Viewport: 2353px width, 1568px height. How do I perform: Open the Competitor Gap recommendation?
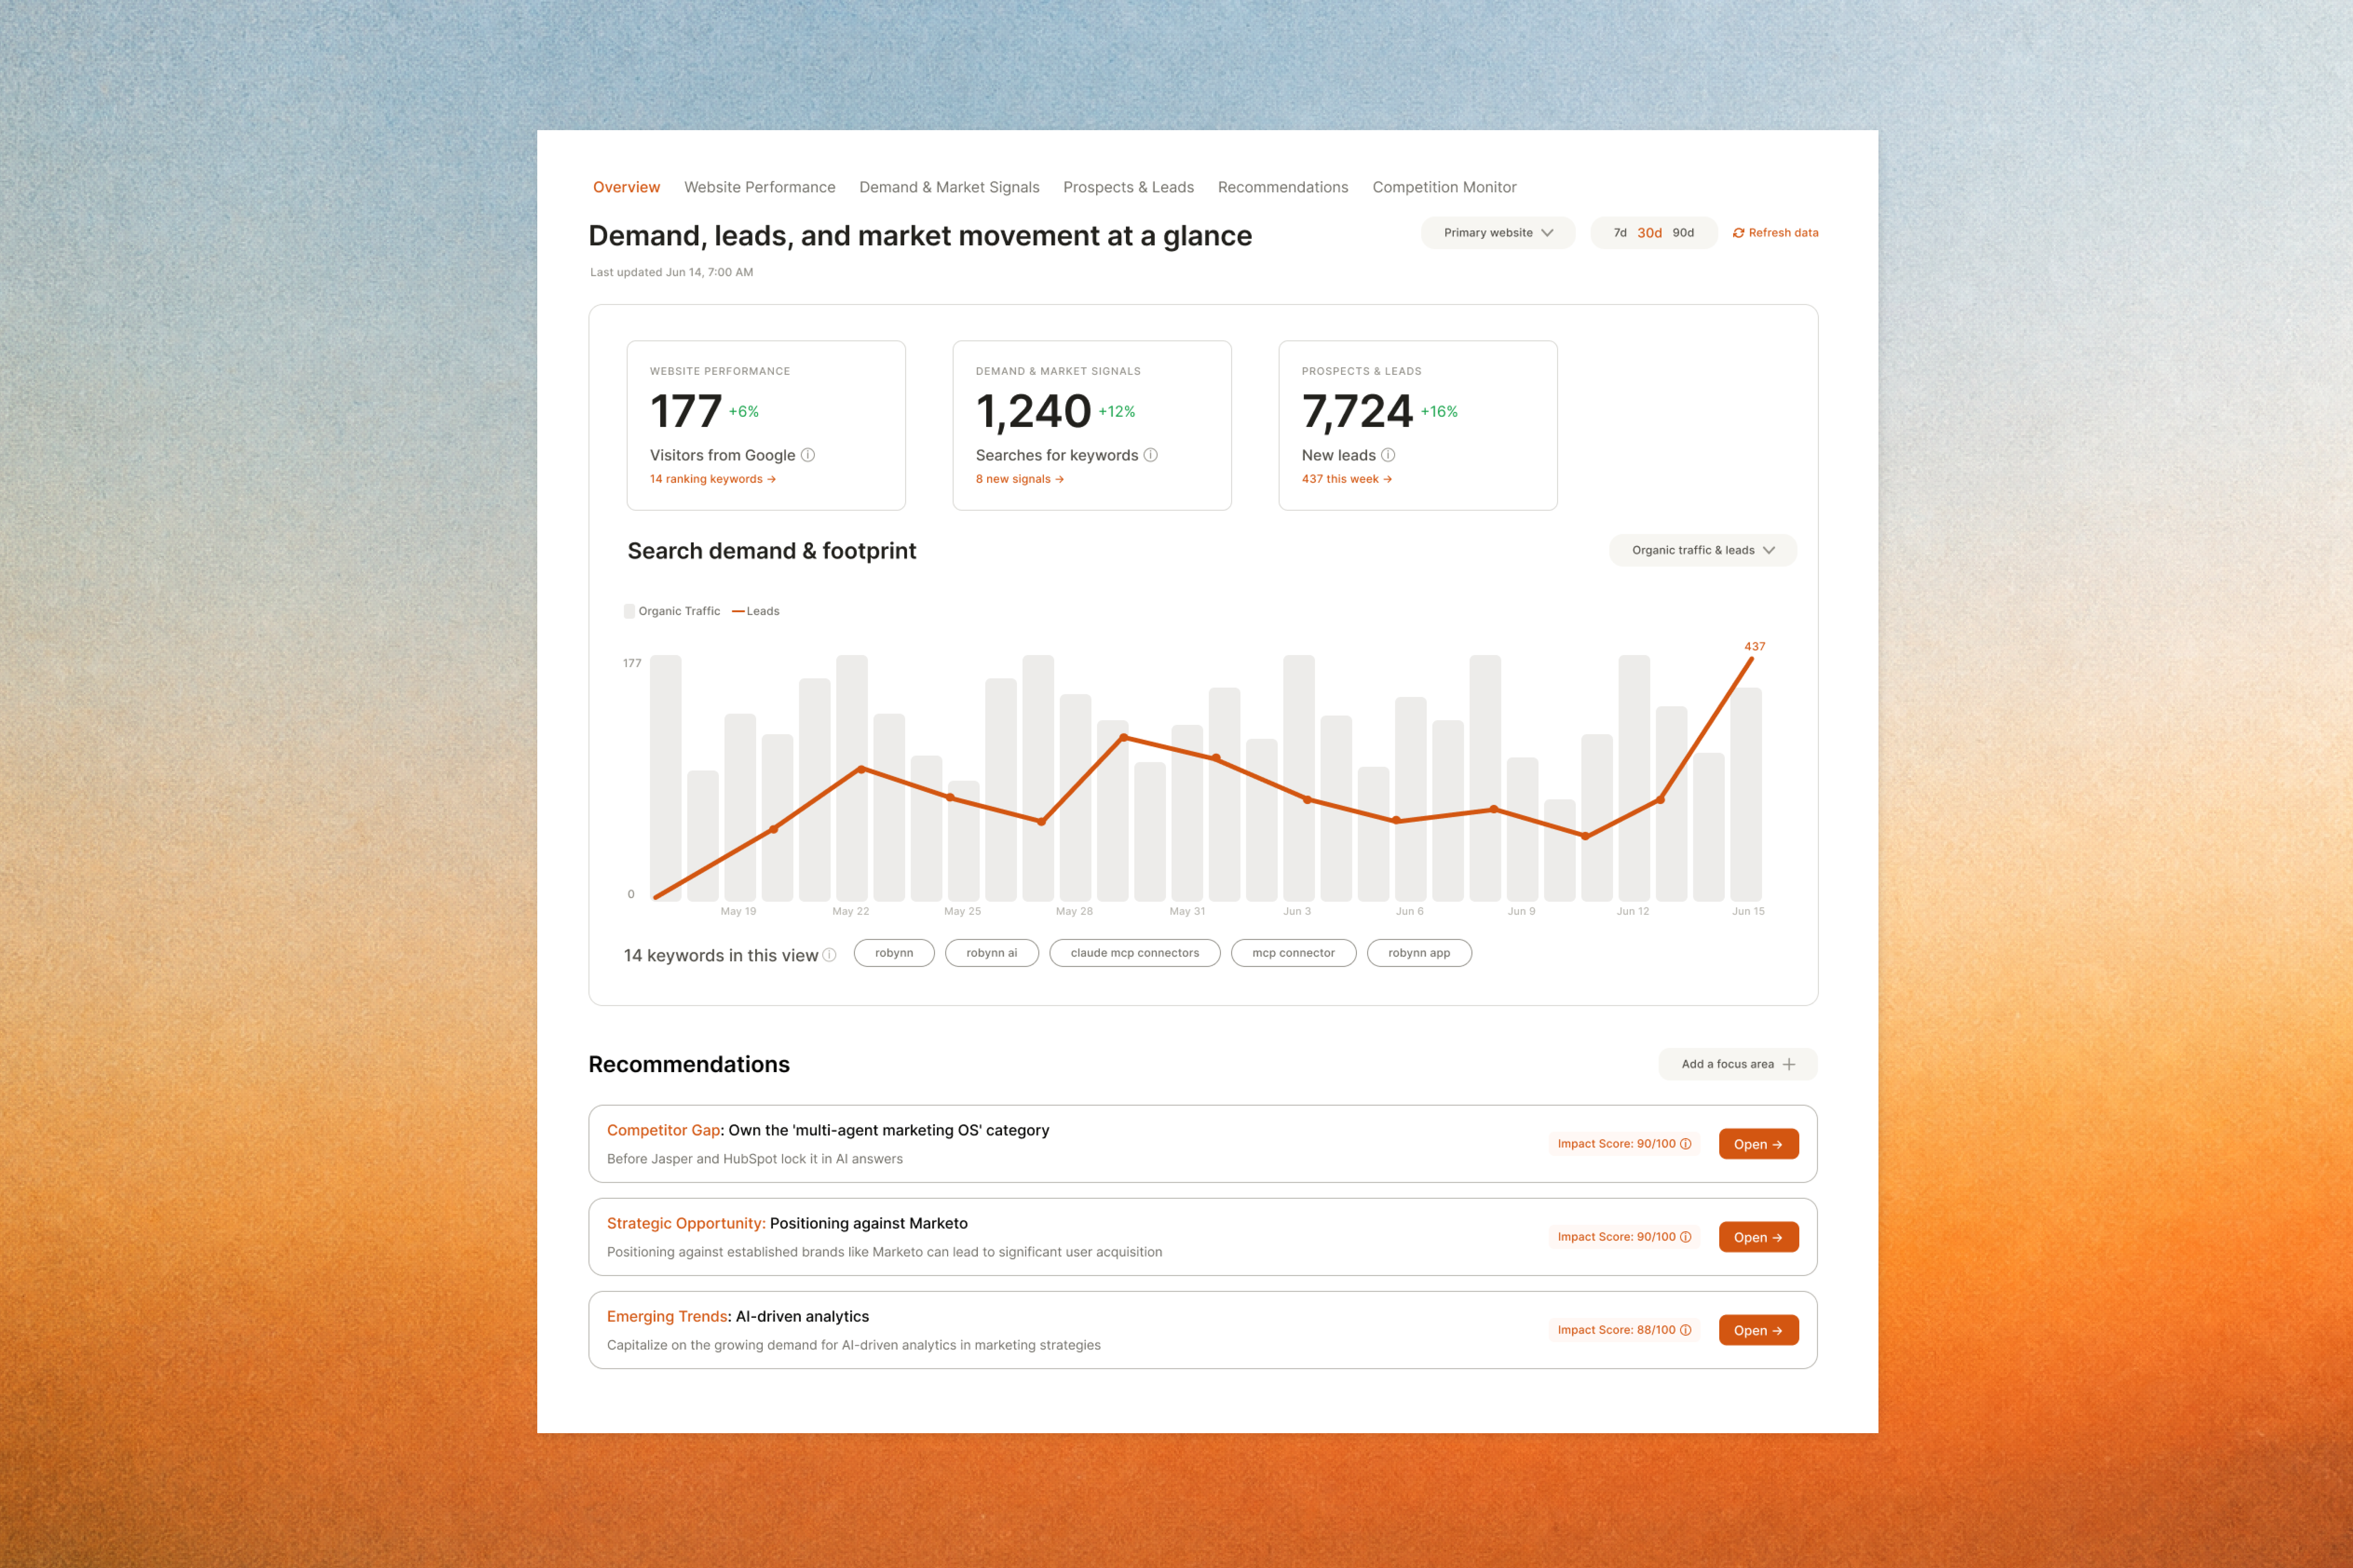tap(1759, 1144)
